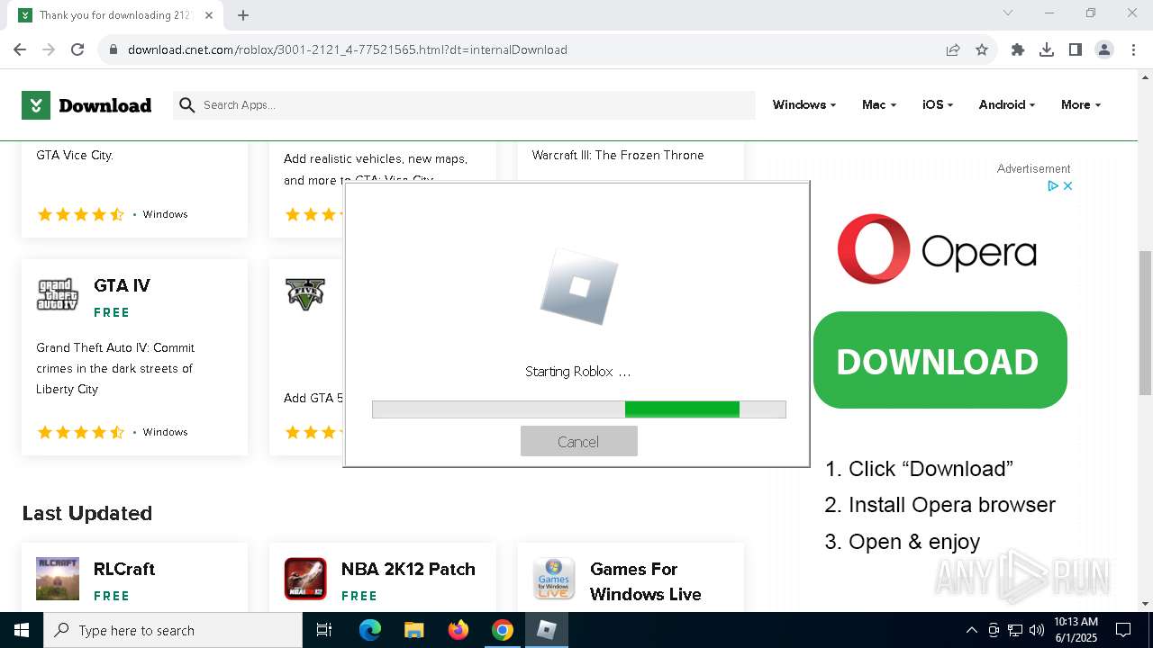
Task: Click the browser address bar URL
Action: [x=347, y=49]
